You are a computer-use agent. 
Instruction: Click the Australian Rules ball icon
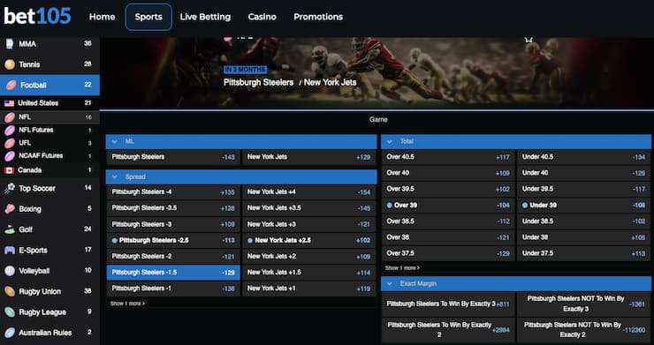[10, 333]
